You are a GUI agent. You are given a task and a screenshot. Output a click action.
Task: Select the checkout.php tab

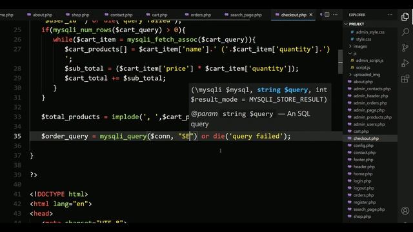pyautogui.click(x=290, y=15)
